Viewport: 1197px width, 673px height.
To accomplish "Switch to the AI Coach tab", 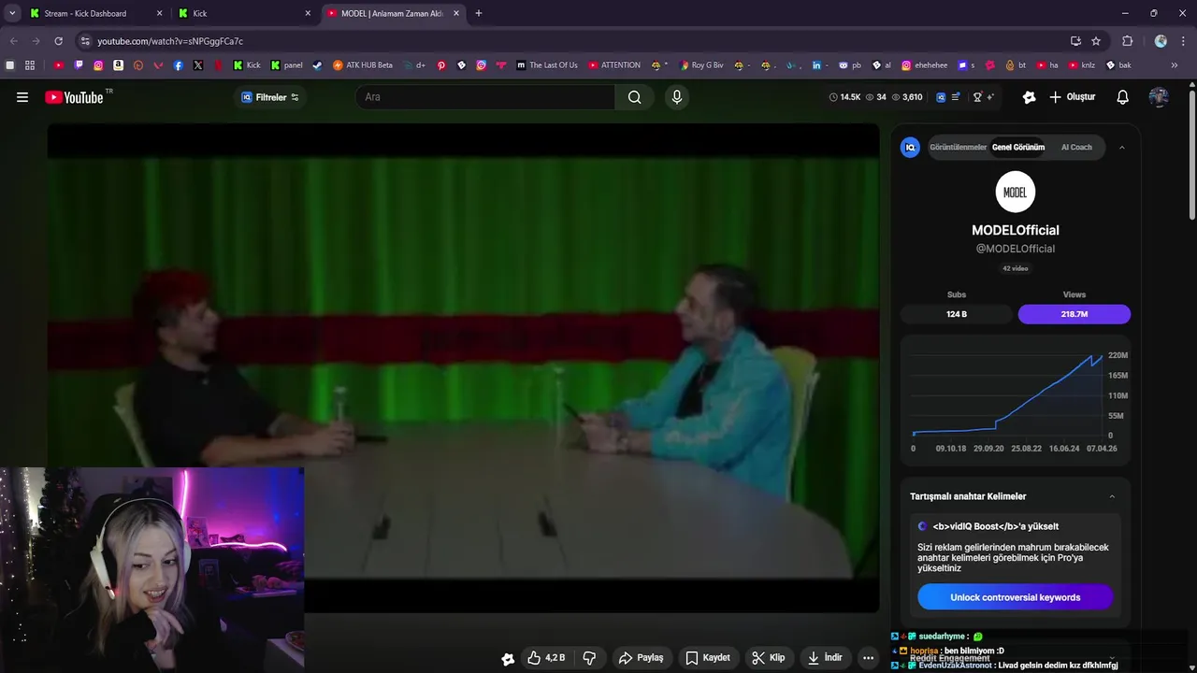I will tap(1076, 148).
